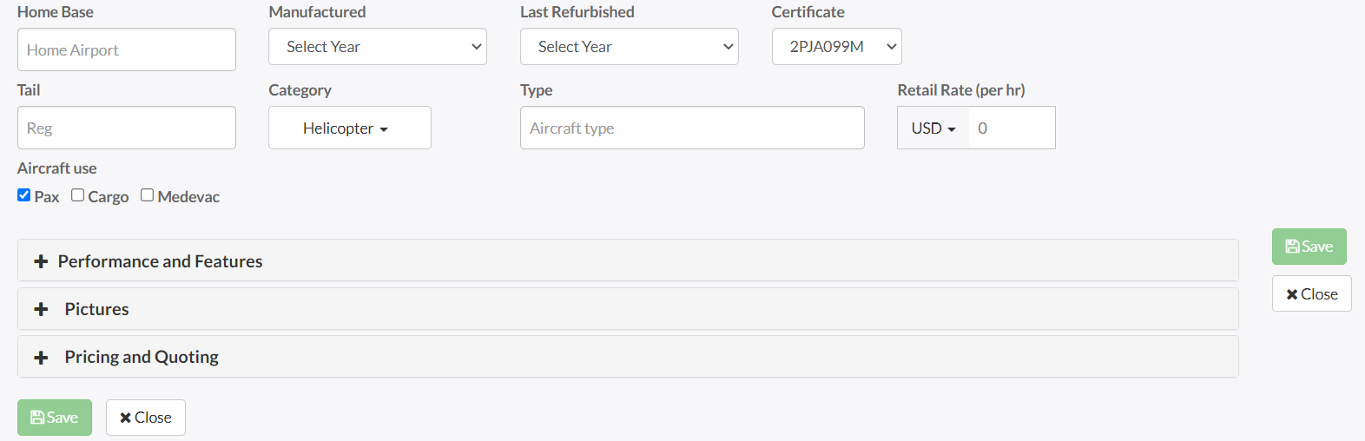The height and width of the screenshot is (441, 1365).
Task: Click into the Aircraft type field
Action: pos(692,128)
